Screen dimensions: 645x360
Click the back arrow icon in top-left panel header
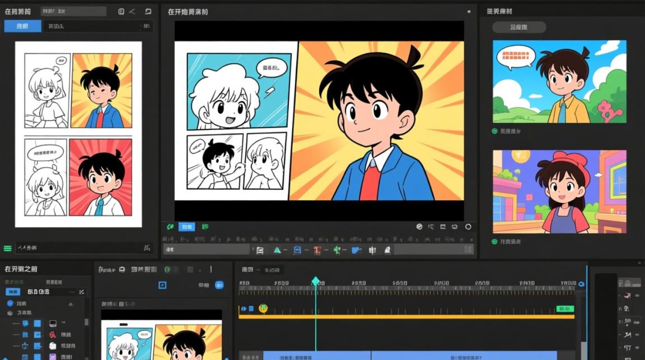tap(132, 11)
